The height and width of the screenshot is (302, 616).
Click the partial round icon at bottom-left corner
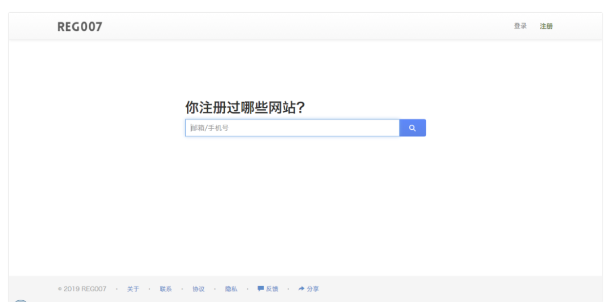(20, 300)
